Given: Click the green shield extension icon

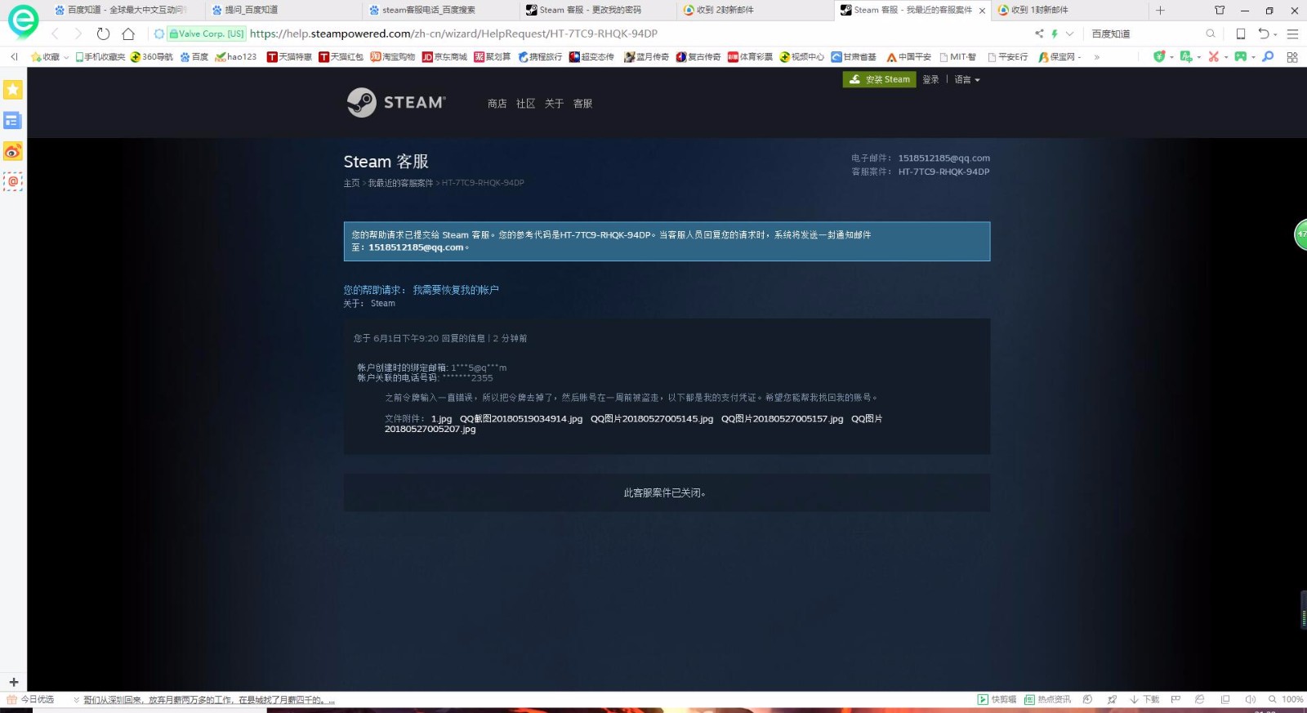Looking at the screenshot, I should (1159, 56).
